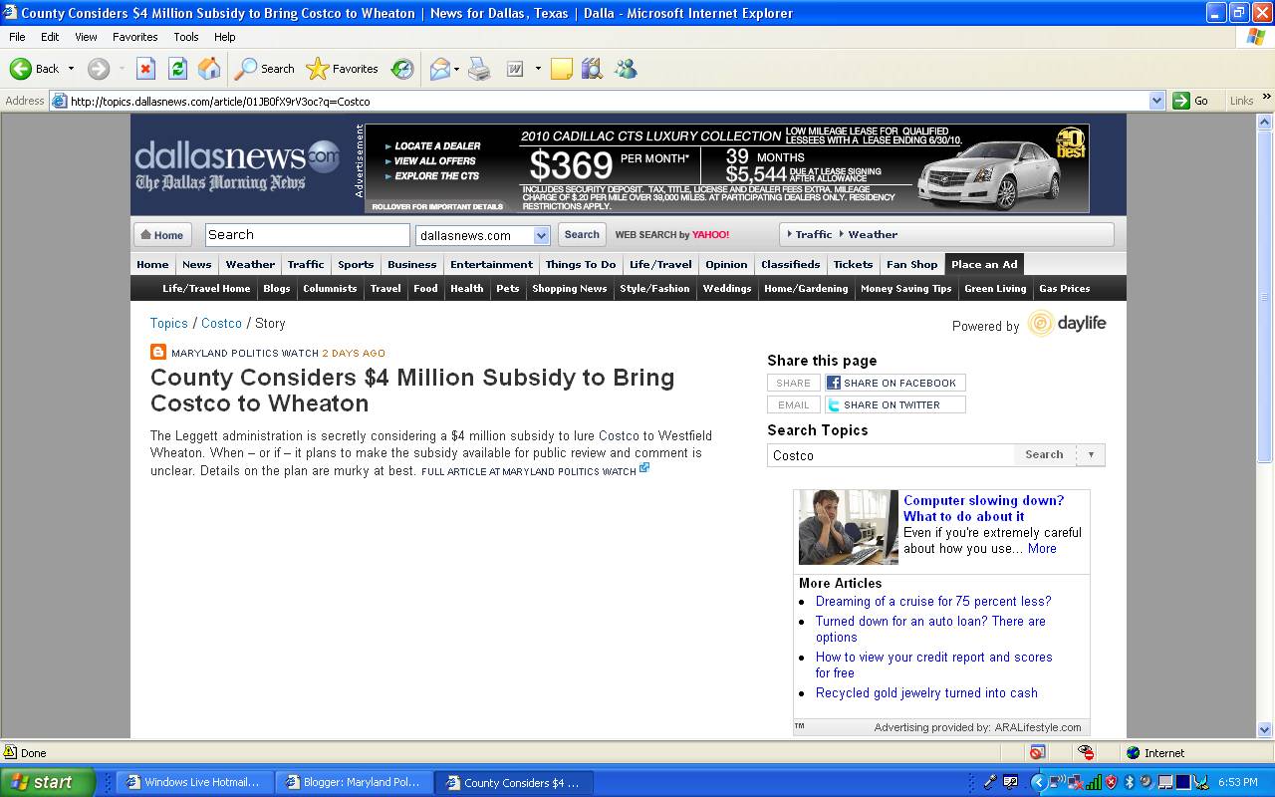The height and width of the screenshot is (797, 1275).
Task: Click the external link icon after full article
Action: tap(644, 467)
